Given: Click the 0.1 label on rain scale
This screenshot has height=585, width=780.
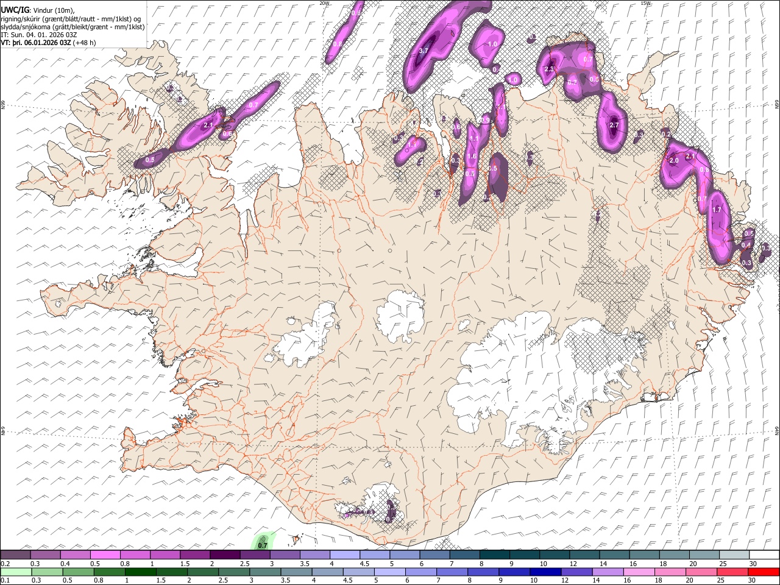Looking at the screenshot, I should 5,581.
